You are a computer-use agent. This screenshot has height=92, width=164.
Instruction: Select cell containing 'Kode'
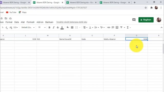(92, 39)
